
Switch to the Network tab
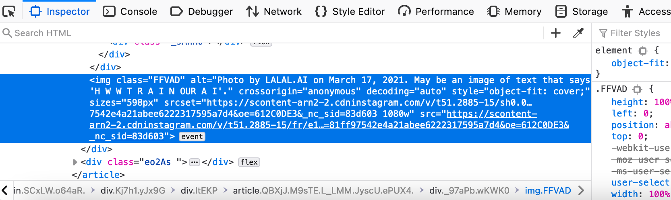274,11
